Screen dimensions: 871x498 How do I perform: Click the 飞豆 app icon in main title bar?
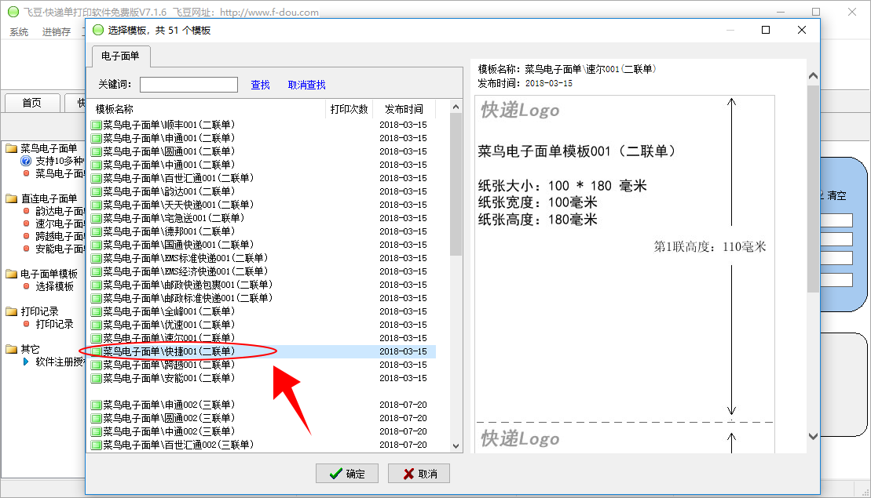coord(13,12)
